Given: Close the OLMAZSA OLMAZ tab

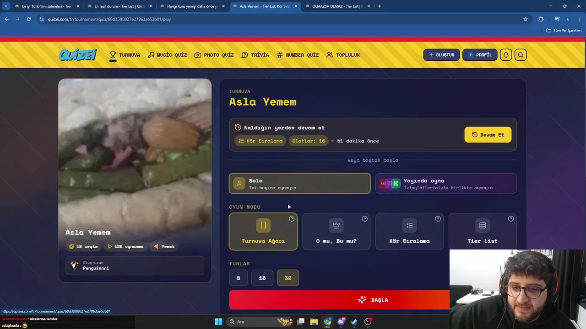Looking at the screenshot, I should tap(369, 6).
